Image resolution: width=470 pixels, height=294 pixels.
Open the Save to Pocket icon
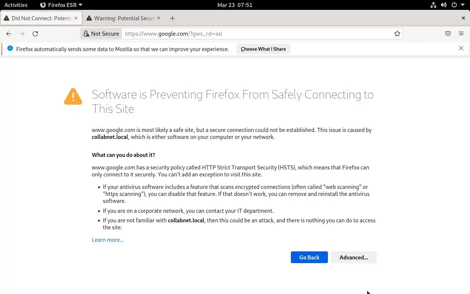tap(448, 34)
